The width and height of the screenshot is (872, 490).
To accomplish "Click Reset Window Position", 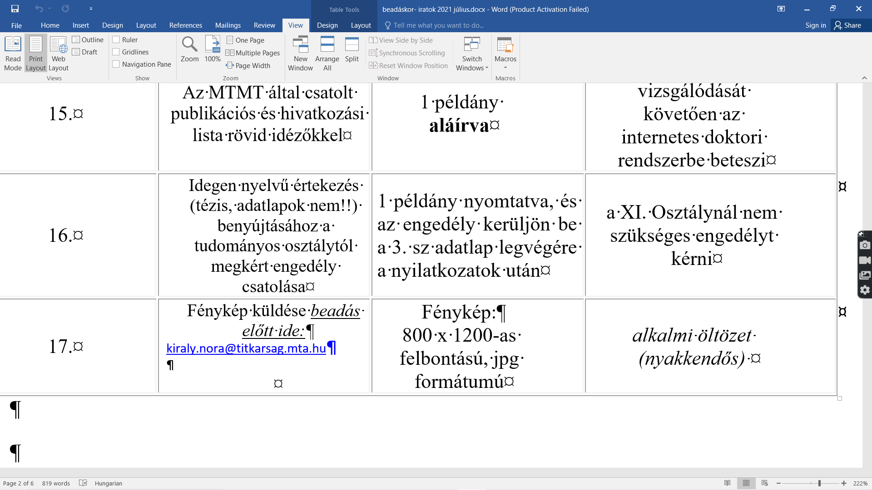I will click(x=408, y=66).
